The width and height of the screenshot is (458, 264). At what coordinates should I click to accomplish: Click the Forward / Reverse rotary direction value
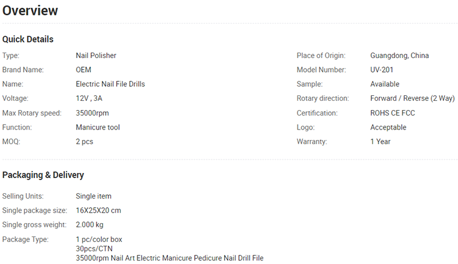(x=412, y=98)
